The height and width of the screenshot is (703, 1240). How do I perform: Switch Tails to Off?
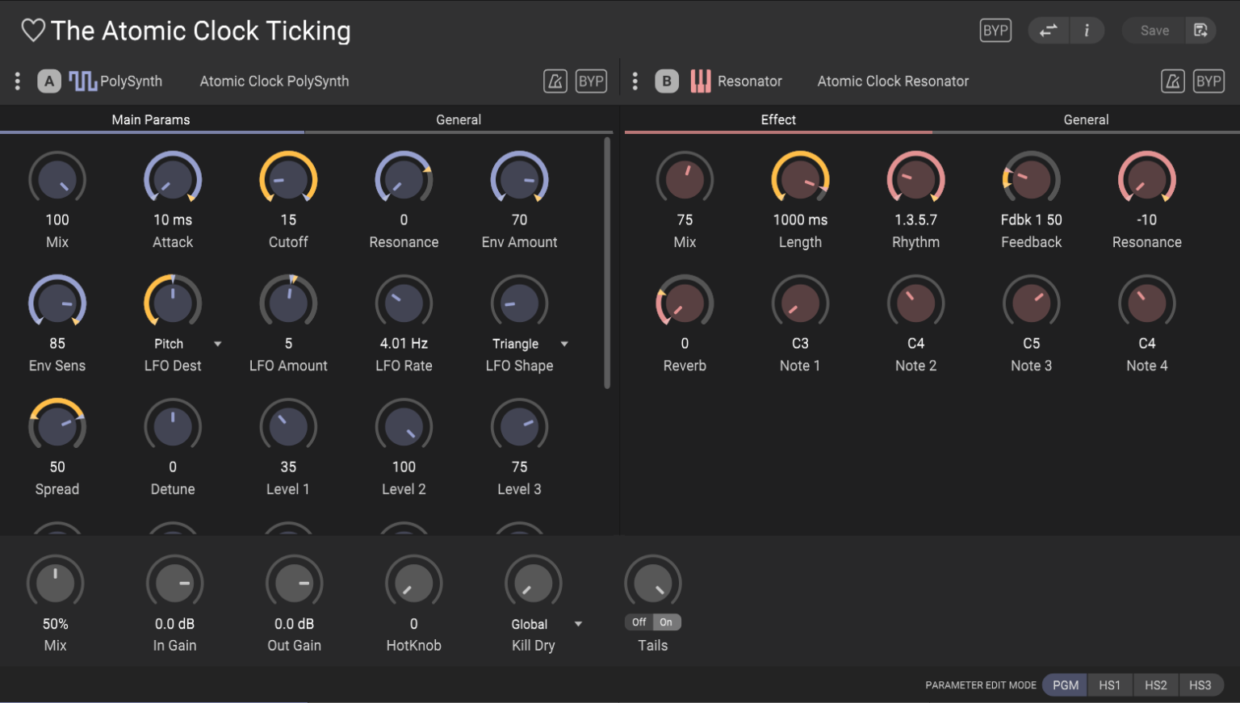pos(639,622)
